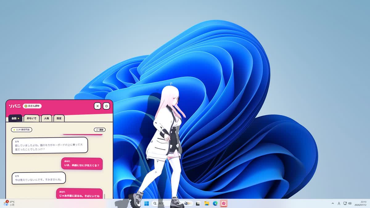Image resolution: width=370 pixels, height=208 pixels.
Task: Click ミラ's message about 猫のモカ
Action: 50,146
